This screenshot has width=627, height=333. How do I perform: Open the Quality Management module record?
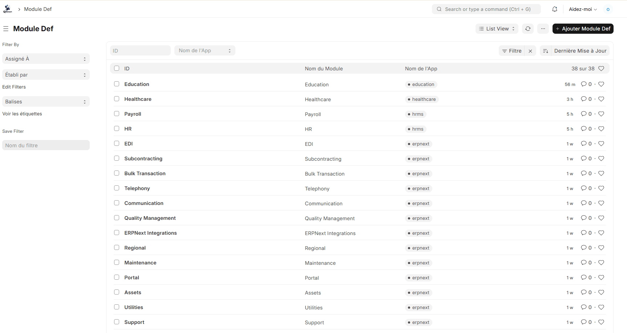click(x=150, y=218)
